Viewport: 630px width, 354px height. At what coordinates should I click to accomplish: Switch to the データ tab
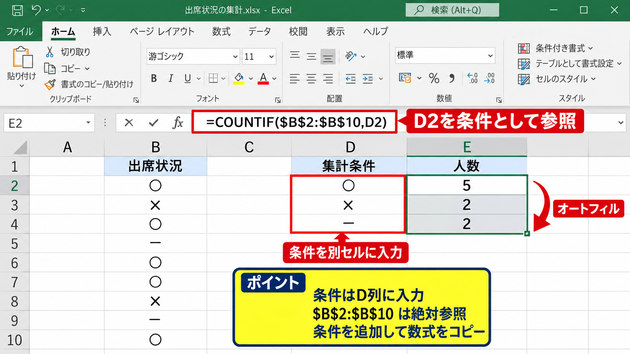tap(259, 32)
